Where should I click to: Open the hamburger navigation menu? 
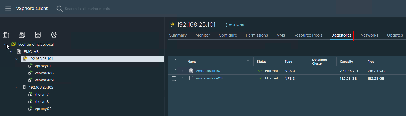coord(8,9)
